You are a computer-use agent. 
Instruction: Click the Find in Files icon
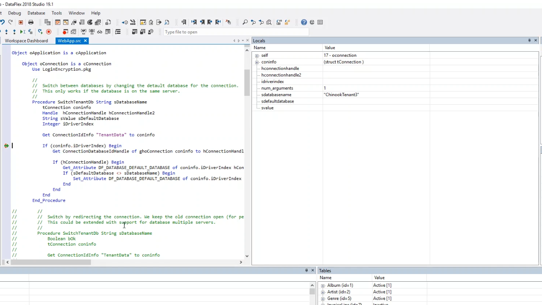pyautogui.click(x=269, y=22)
